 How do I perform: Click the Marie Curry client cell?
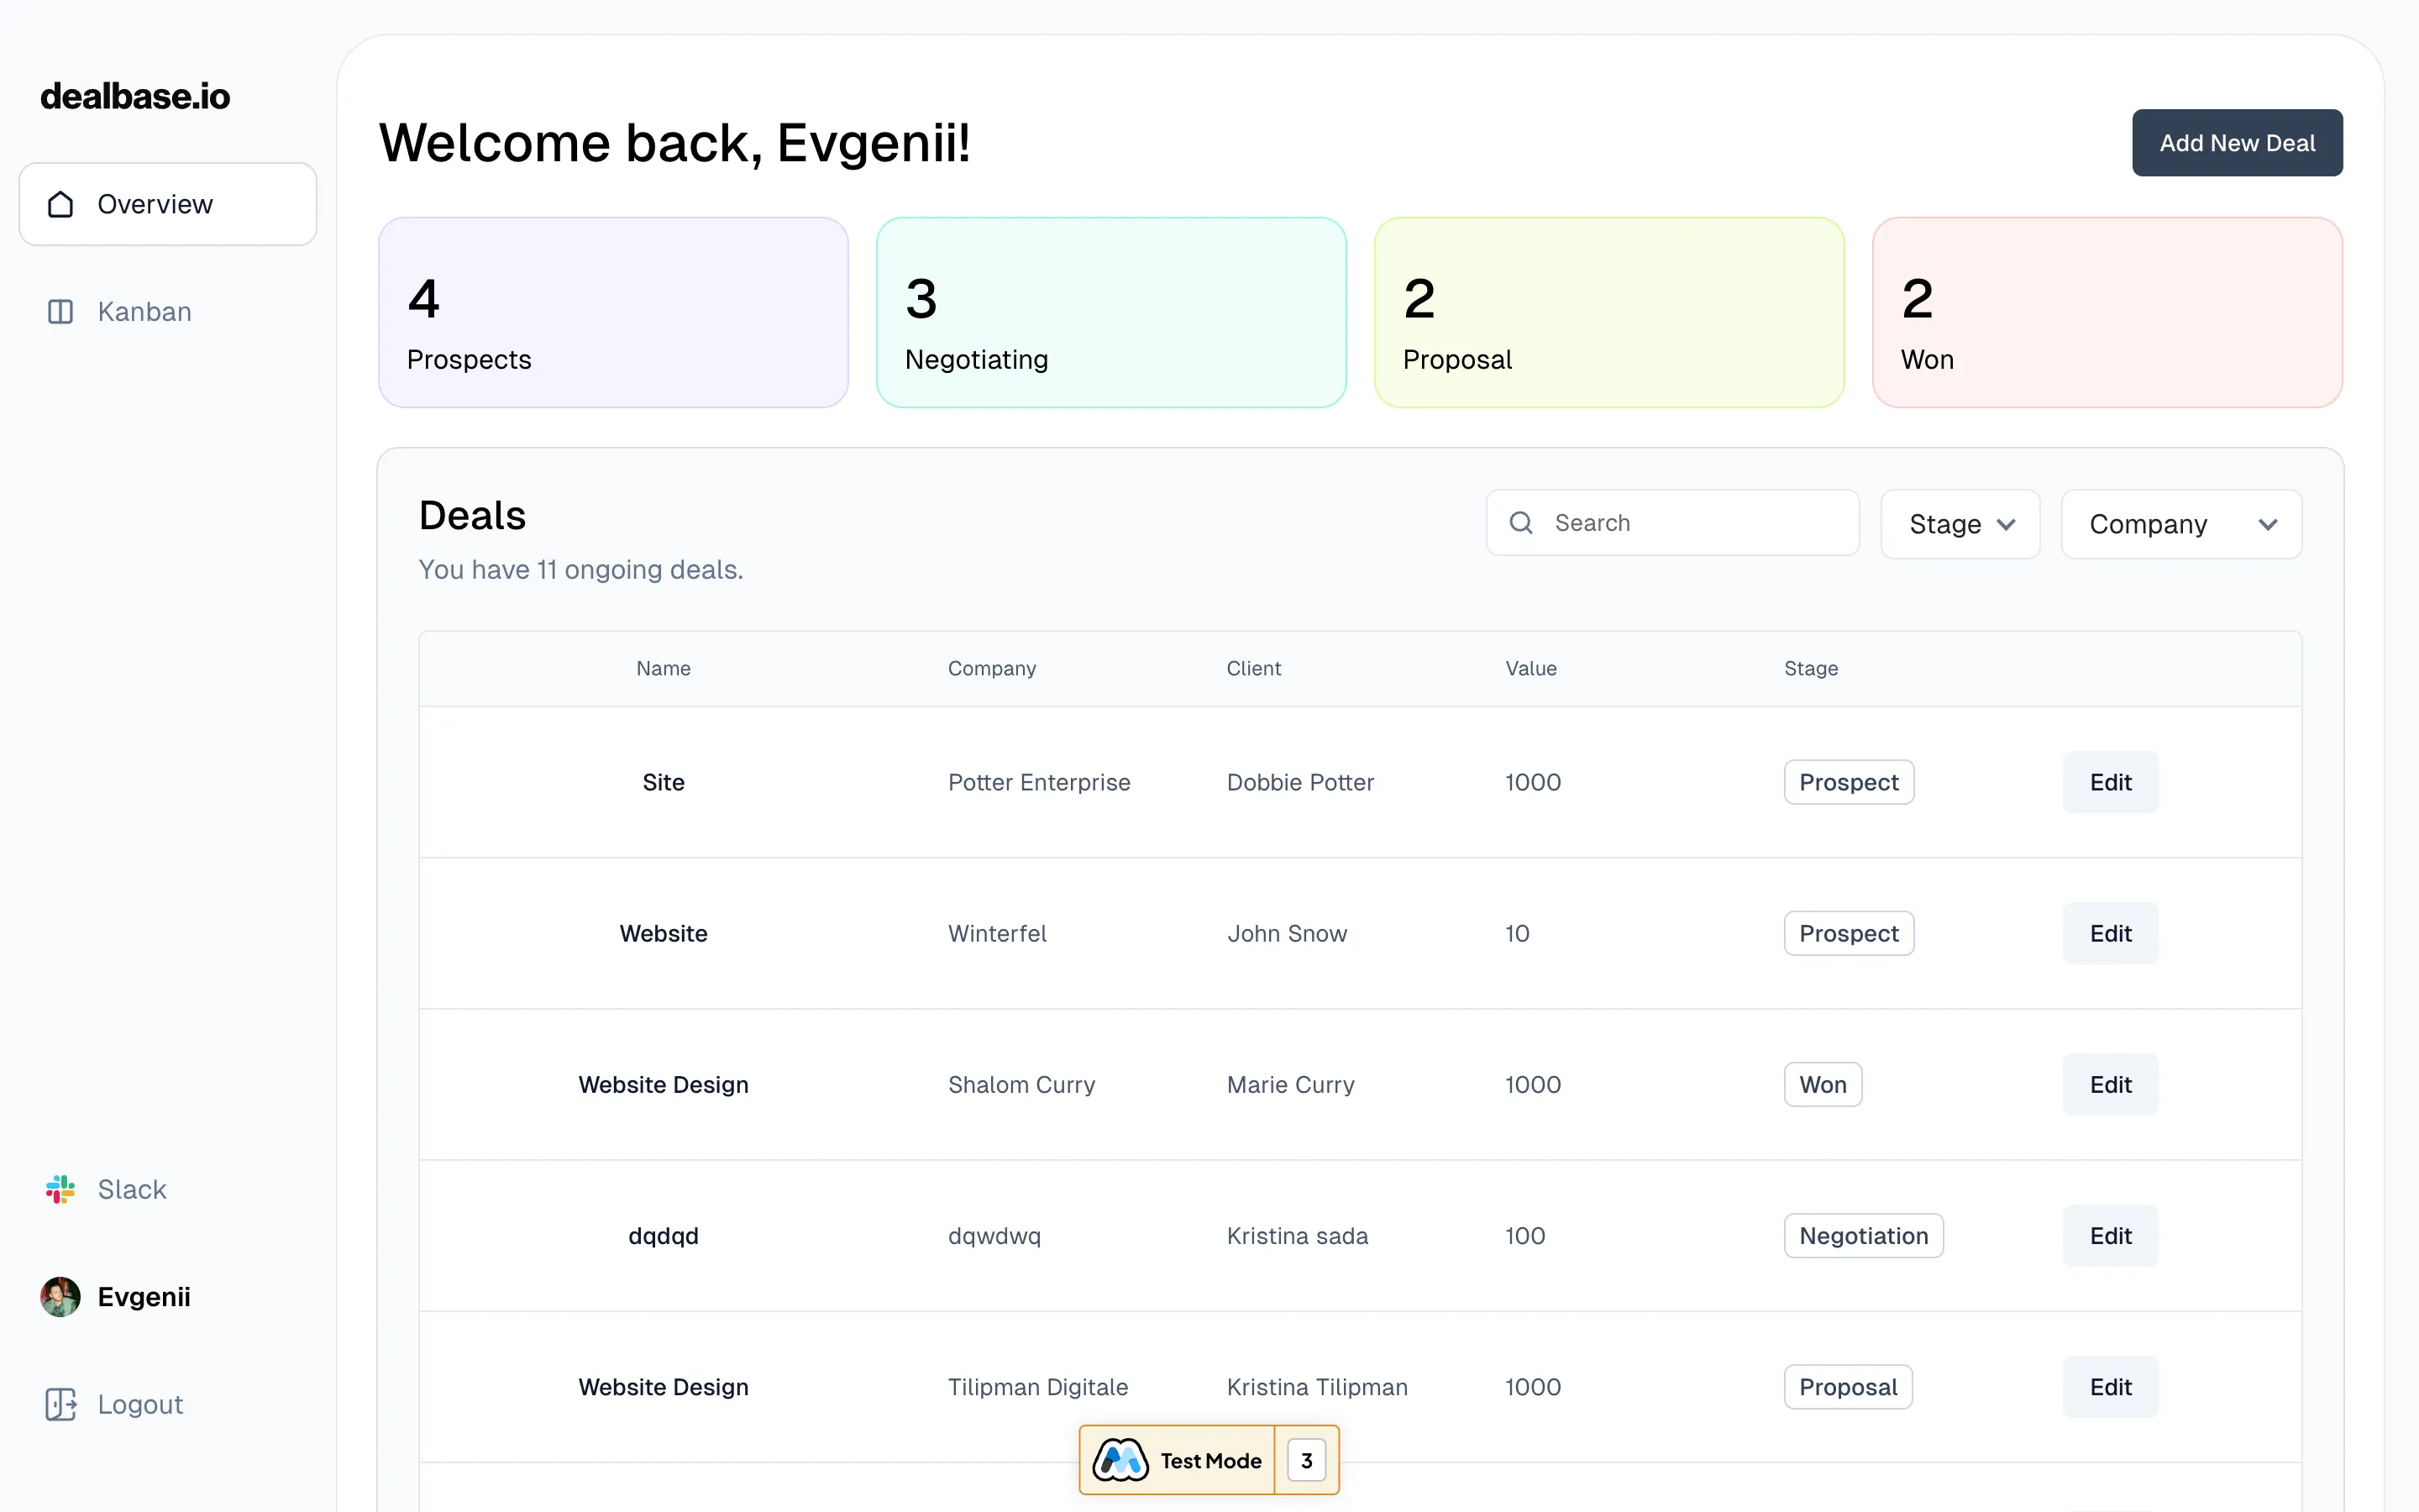(1290, 1084)
